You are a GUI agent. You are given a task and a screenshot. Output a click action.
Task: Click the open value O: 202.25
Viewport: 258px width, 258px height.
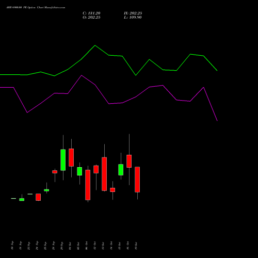tap(91, 18)
